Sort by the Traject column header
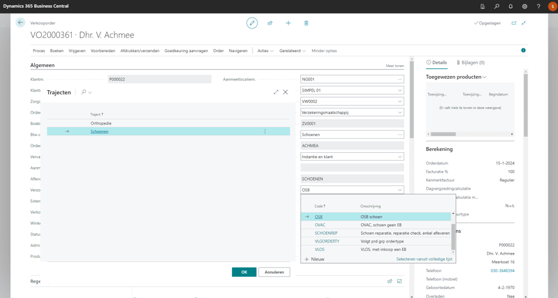 (x=97, y=115)
